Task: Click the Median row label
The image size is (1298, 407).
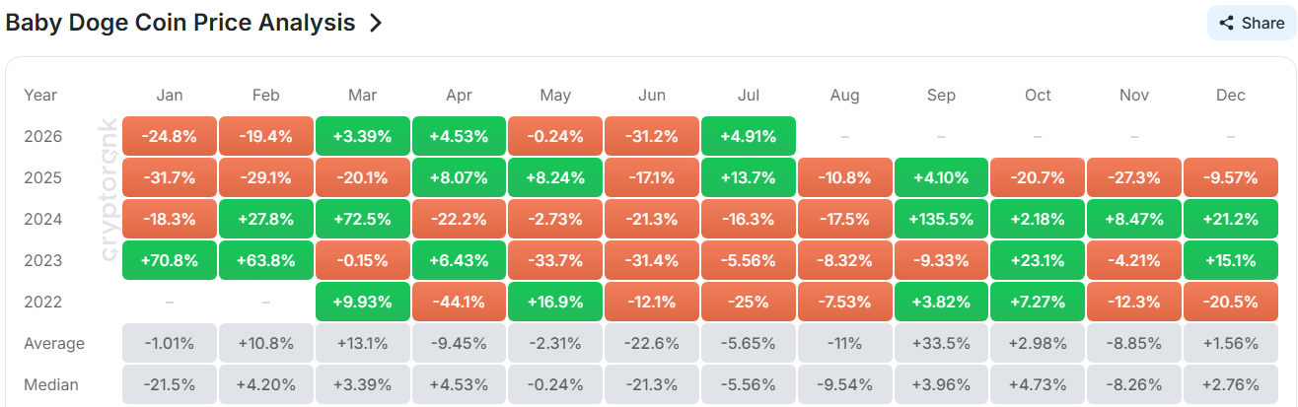Action: [x=51, y=385]
